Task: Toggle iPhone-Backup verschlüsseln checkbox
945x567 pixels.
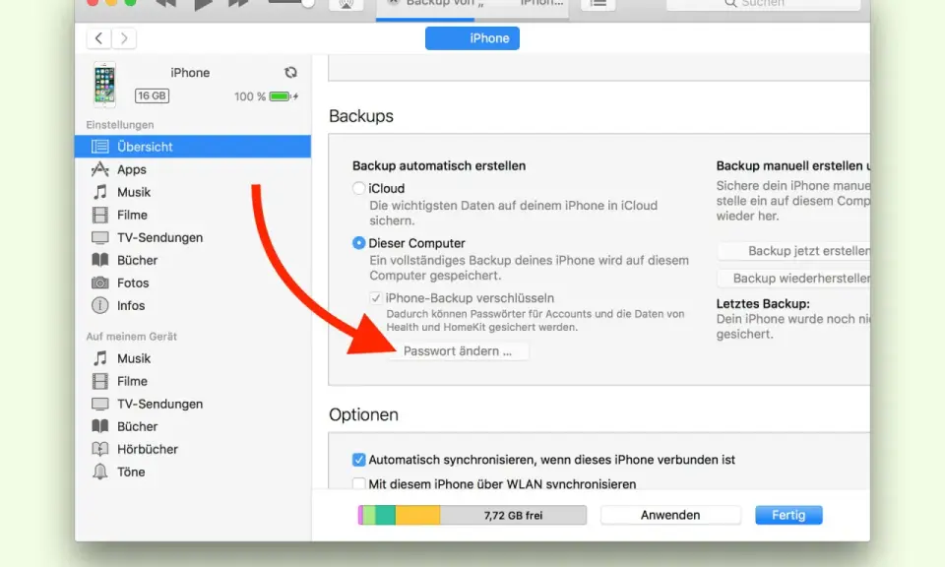Action: pyautogui.click(x=375, y=298)
